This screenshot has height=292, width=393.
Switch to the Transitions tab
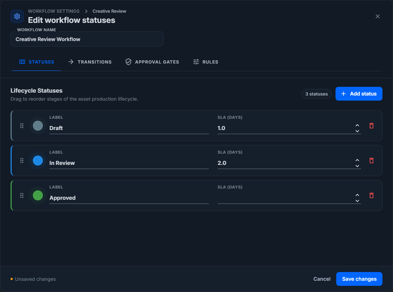point(90,62)
